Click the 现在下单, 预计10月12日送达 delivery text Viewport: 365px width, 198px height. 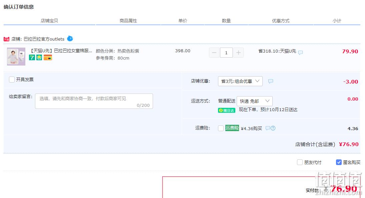coord(268,110)
